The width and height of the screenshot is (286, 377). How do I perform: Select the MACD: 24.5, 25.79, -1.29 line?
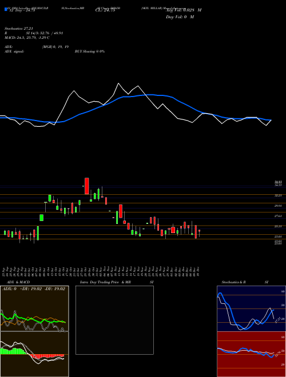tap(27, 38)
